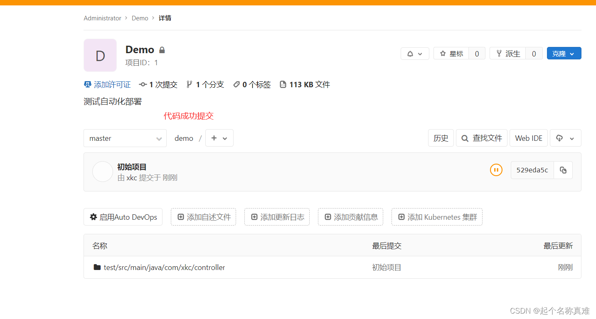Open the 0 个标签 tags link
596x319 pixels.
pyautogui.click(x=252, y=85)
